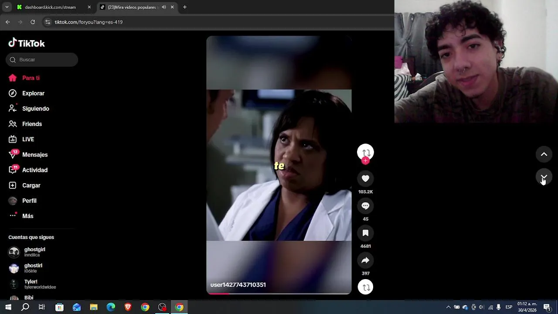This screenshot has height=314, width=558.
Task: Open the Para ti feed
Action: 24,78
